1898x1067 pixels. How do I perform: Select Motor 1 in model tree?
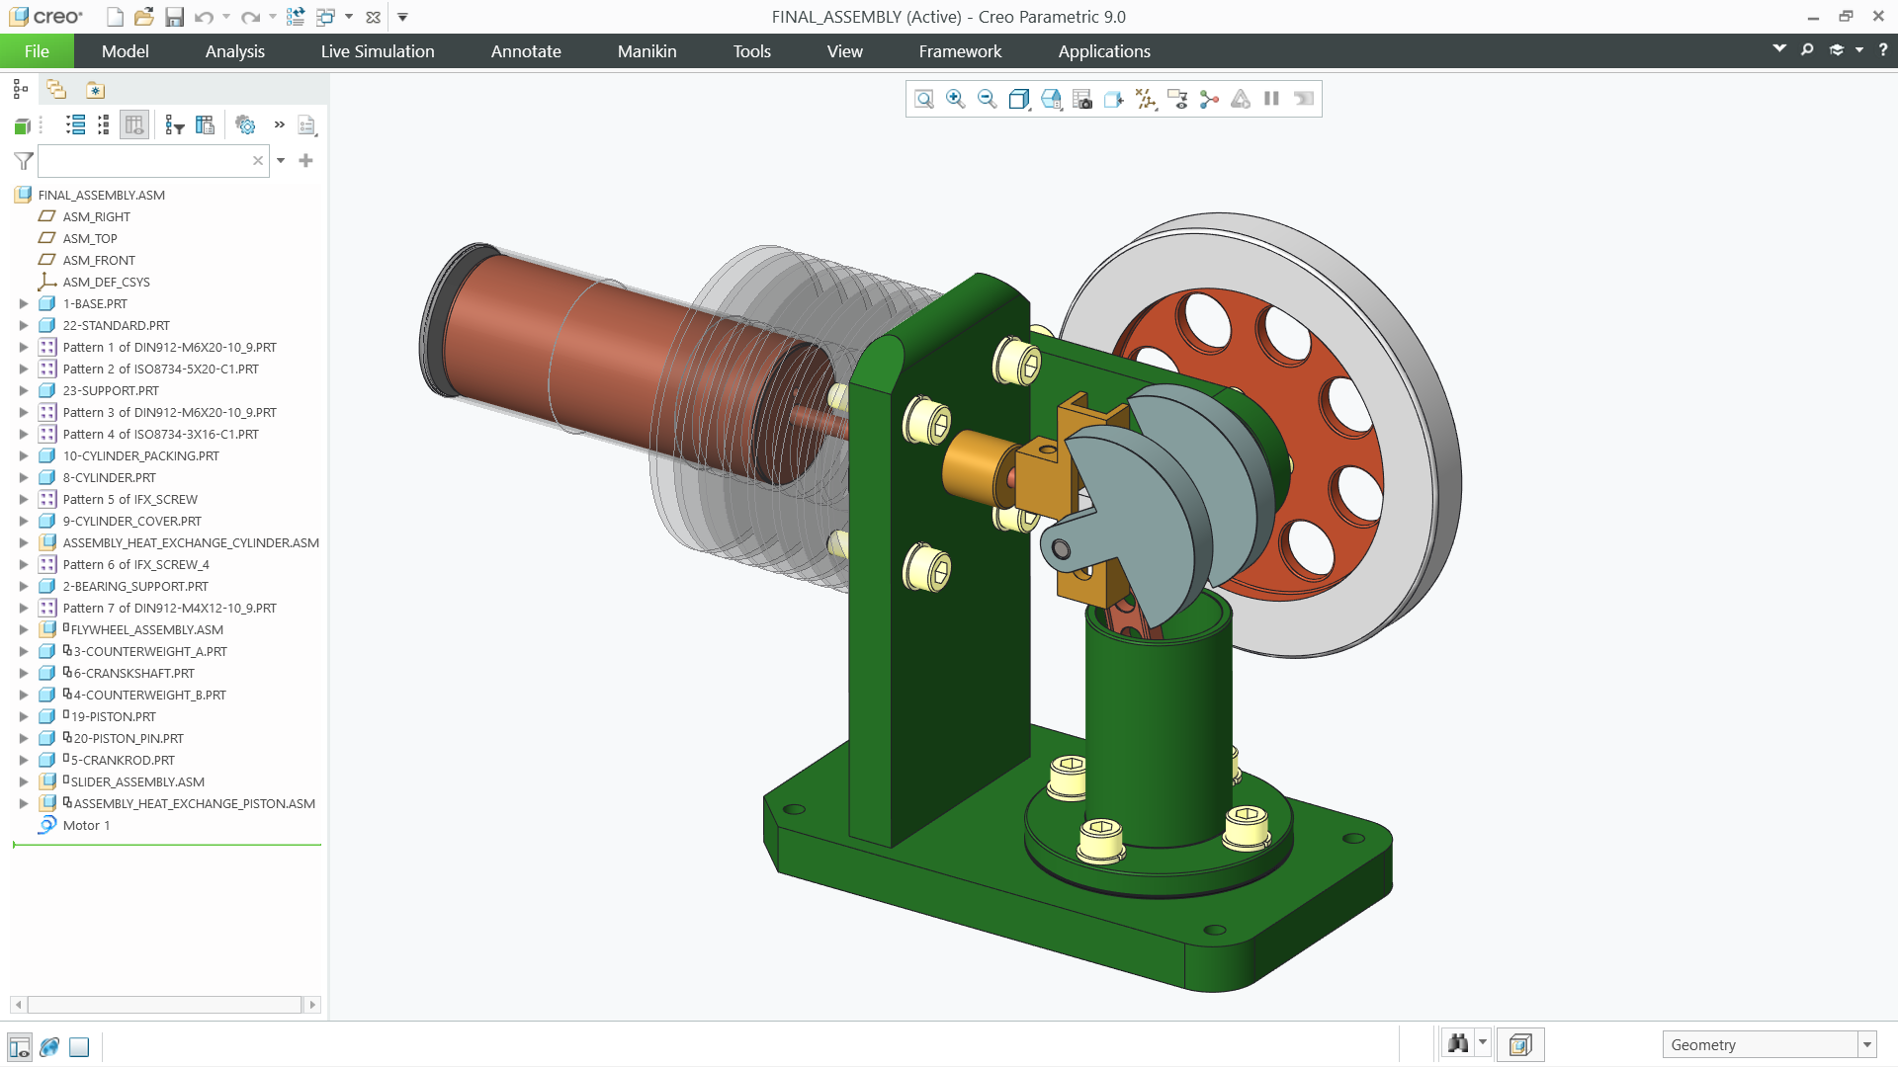coord(86,826)
